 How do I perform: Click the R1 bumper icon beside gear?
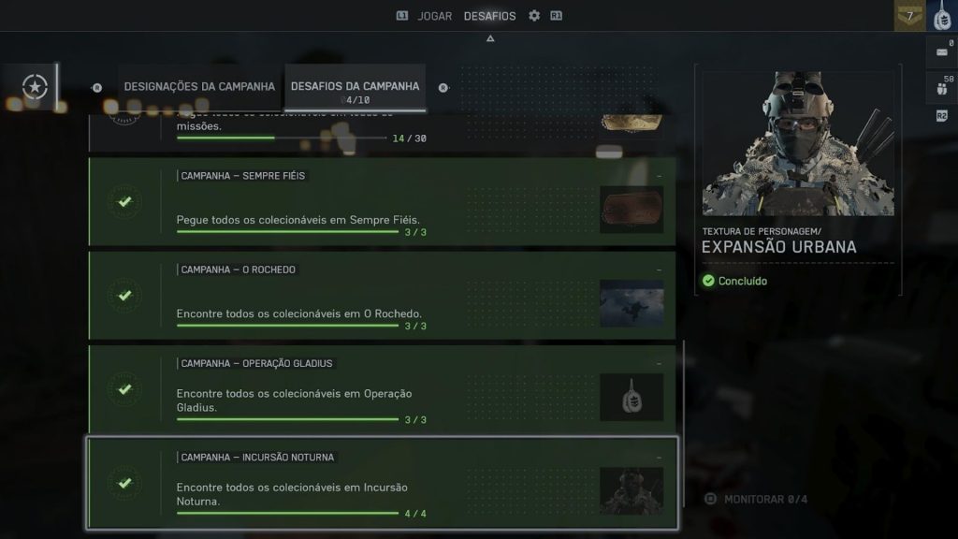pyautogui.click(x=556, y=16)
